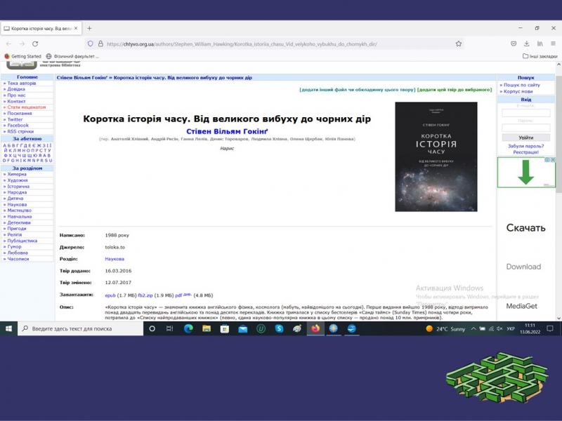The image size is (562, 421).
Task: Open the Інші закладки bookmarks folder
Action: [540, 56]
